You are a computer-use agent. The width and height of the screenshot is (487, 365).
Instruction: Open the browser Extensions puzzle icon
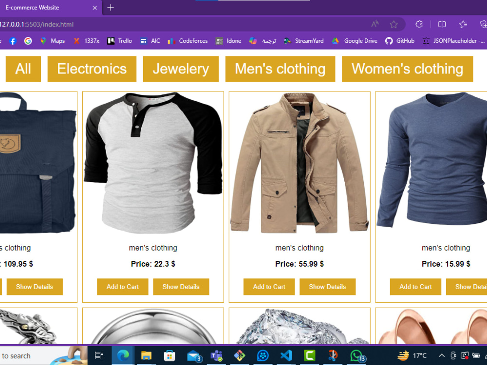click(x=419, y=24)
